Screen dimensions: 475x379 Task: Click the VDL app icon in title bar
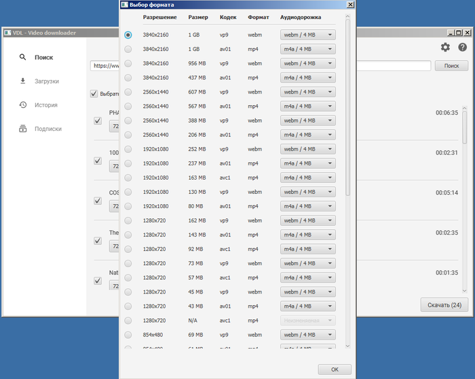(x=7, y=33)
